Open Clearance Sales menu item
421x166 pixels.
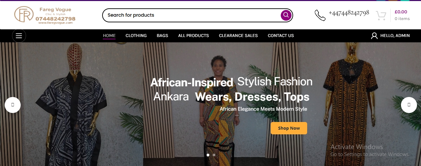tap(238, 36)
